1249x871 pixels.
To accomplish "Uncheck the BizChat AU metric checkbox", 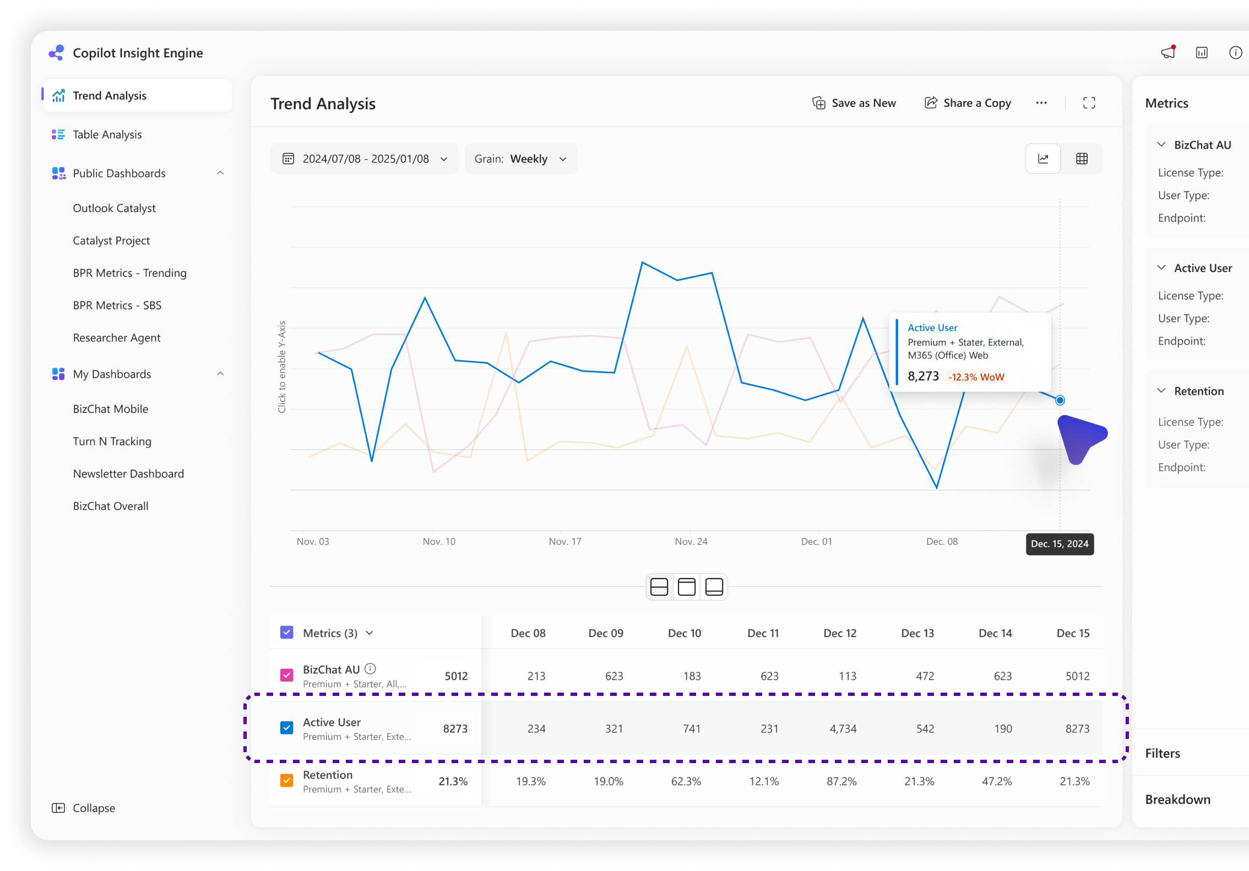I will (287, 675).
